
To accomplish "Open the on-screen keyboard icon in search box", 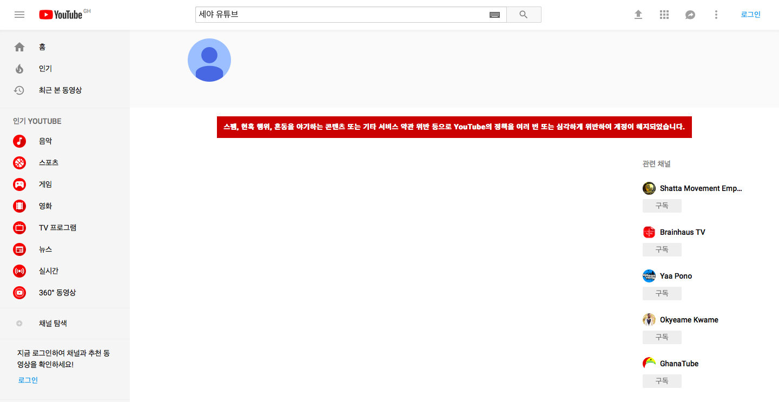I will pos(494,15).
